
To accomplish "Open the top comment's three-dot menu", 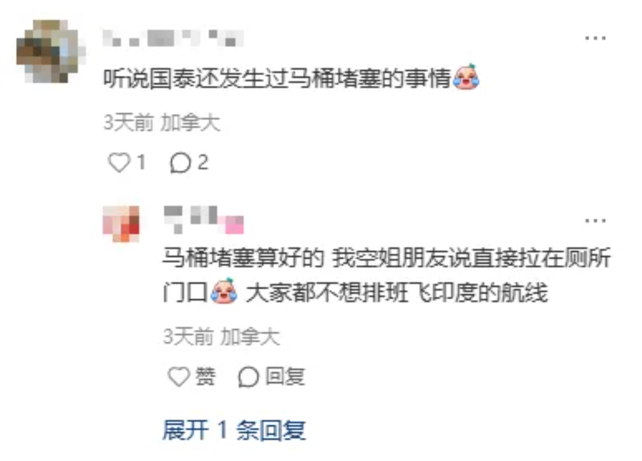I will click(x=595, y=38).
